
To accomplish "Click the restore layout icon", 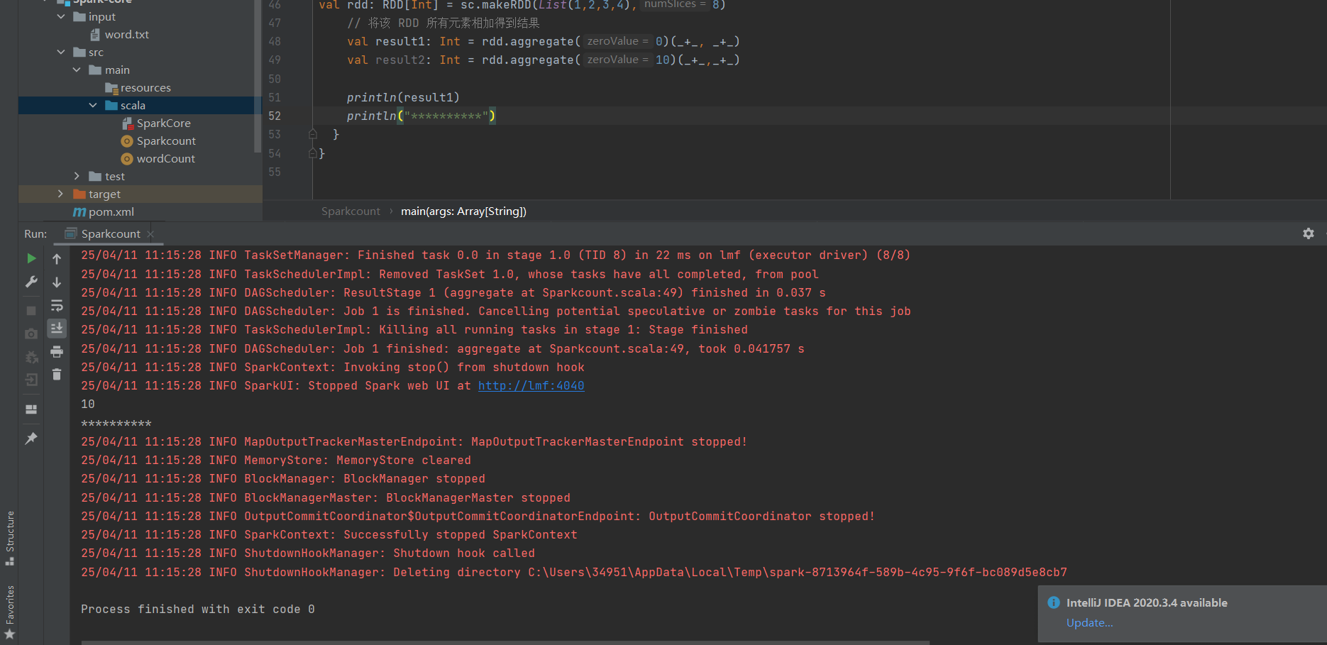I will click(x=31, y=409).
